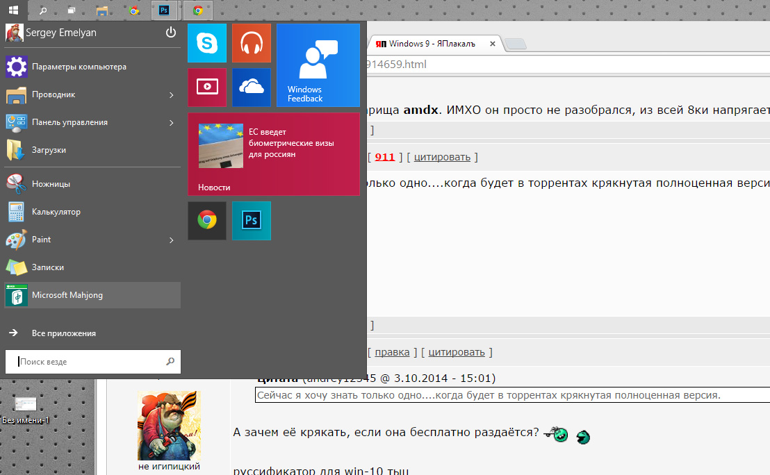Open Параметры компьютера settings
770x475 pixels.
[92, 67]
